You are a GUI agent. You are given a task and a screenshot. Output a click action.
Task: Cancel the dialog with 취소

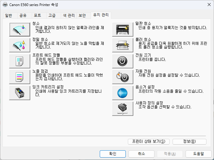[141, 154]
